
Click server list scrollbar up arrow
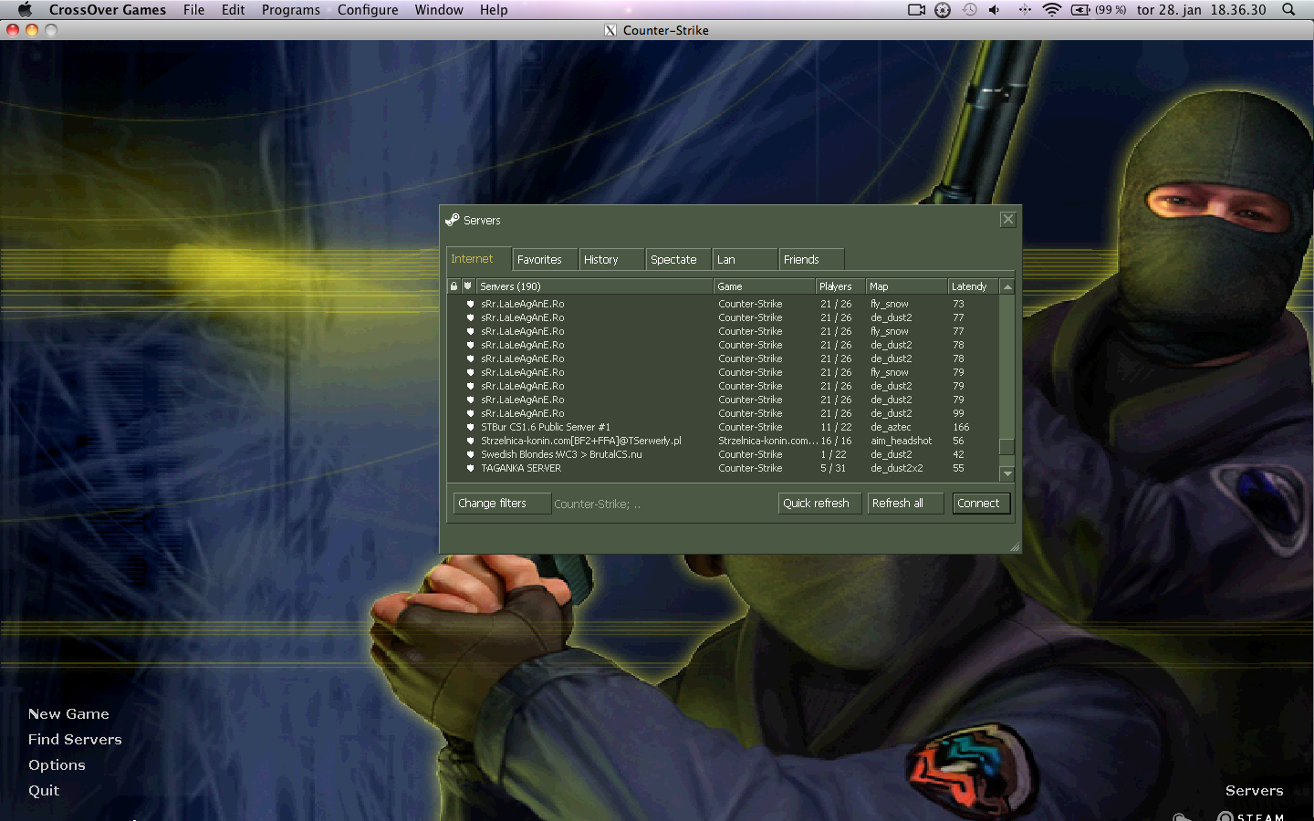click(x=1007, y=286)
